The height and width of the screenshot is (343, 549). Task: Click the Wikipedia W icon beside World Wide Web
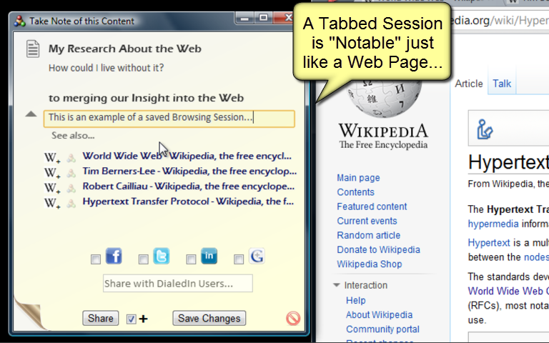51,157
